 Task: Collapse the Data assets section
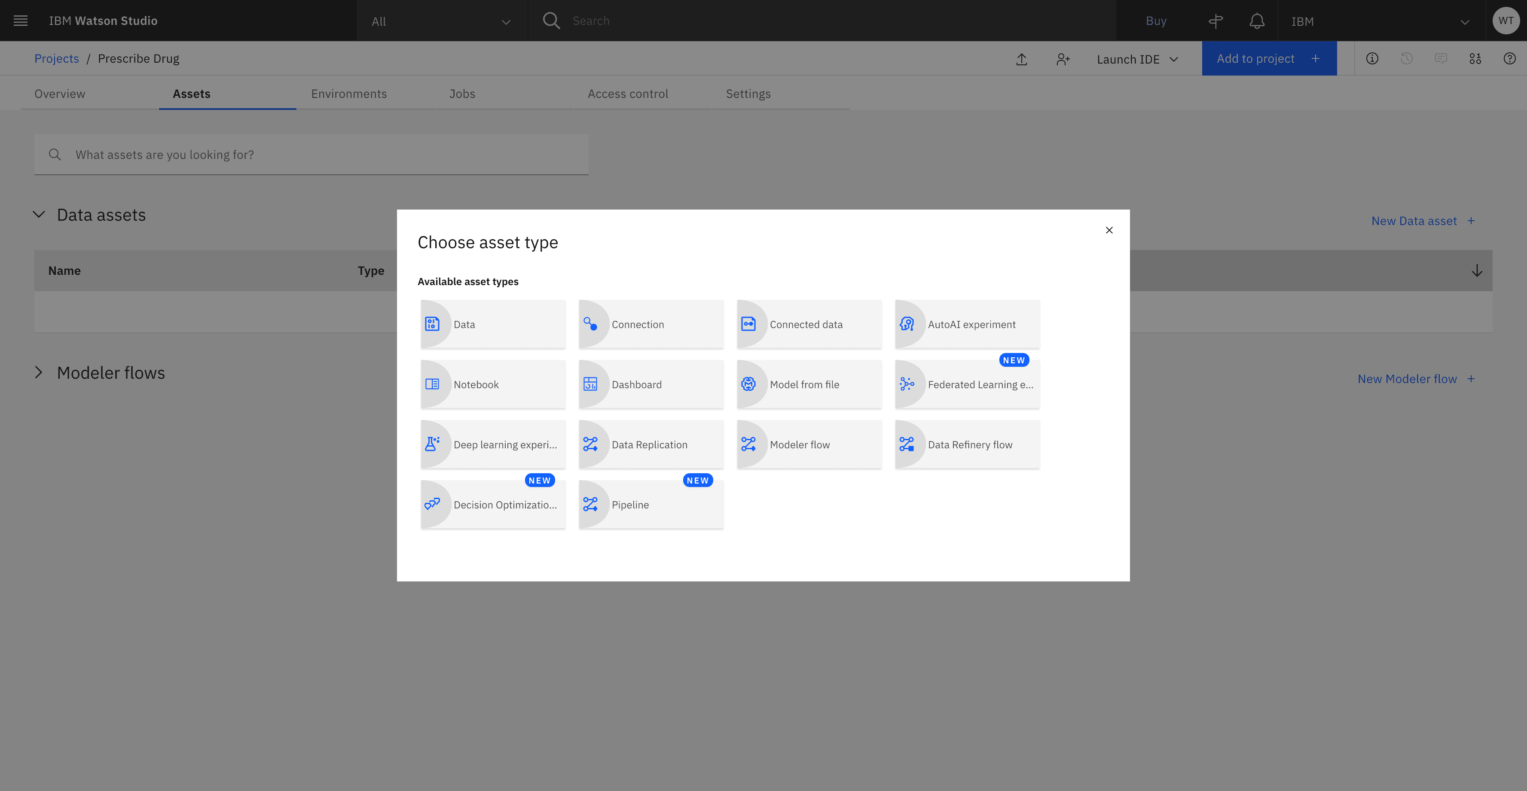pyautogui.click(x=39, y=214)
